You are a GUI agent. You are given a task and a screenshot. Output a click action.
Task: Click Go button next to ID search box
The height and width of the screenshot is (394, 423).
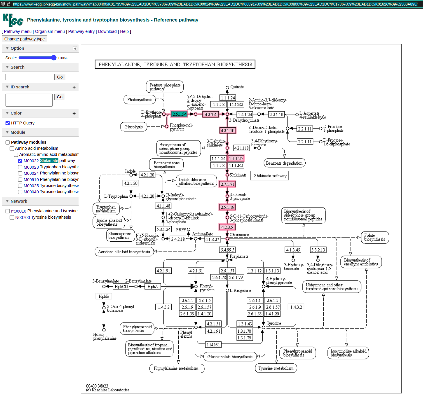point(60,97)
